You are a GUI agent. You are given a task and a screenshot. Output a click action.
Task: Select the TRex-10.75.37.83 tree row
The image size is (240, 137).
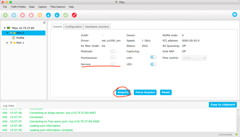click(23, 28)
